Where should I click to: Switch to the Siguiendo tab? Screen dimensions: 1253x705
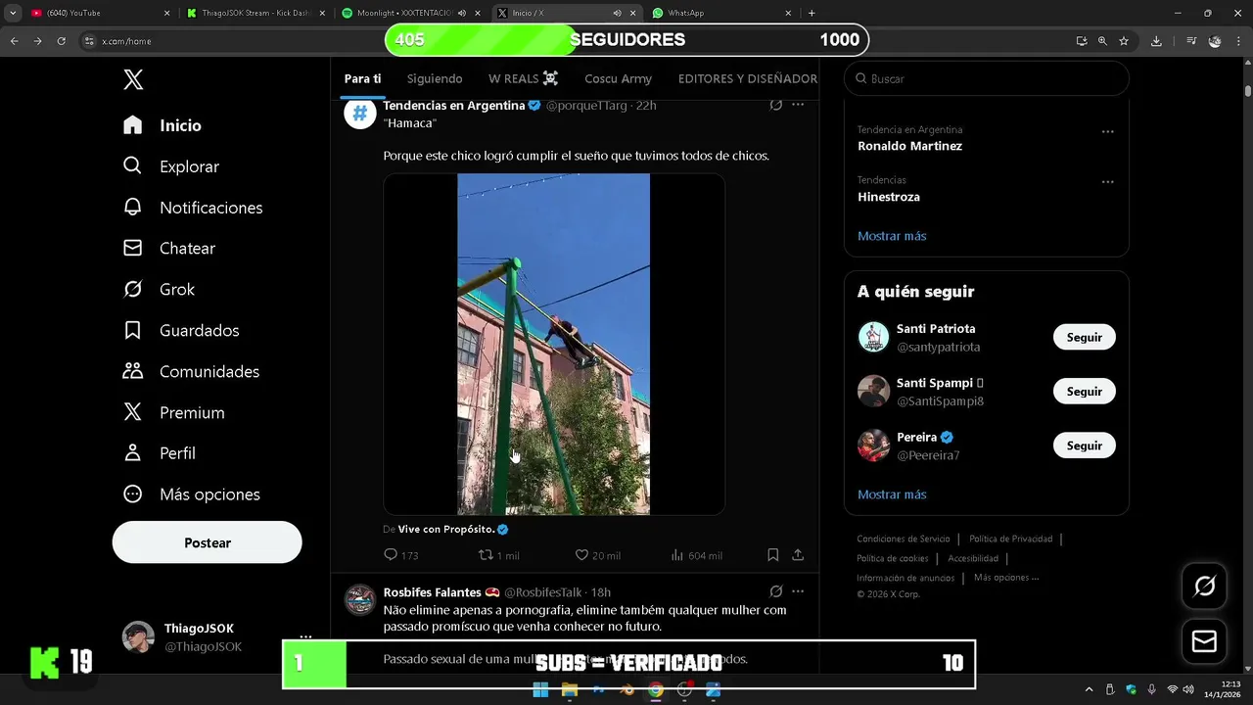(x=435, y=78)
